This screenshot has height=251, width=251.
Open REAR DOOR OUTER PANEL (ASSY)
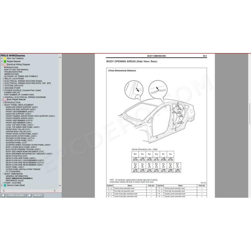tap(21, 136)
